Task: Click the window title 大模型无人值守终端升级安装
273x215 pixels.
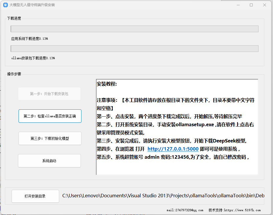Action: coord(32,5)
